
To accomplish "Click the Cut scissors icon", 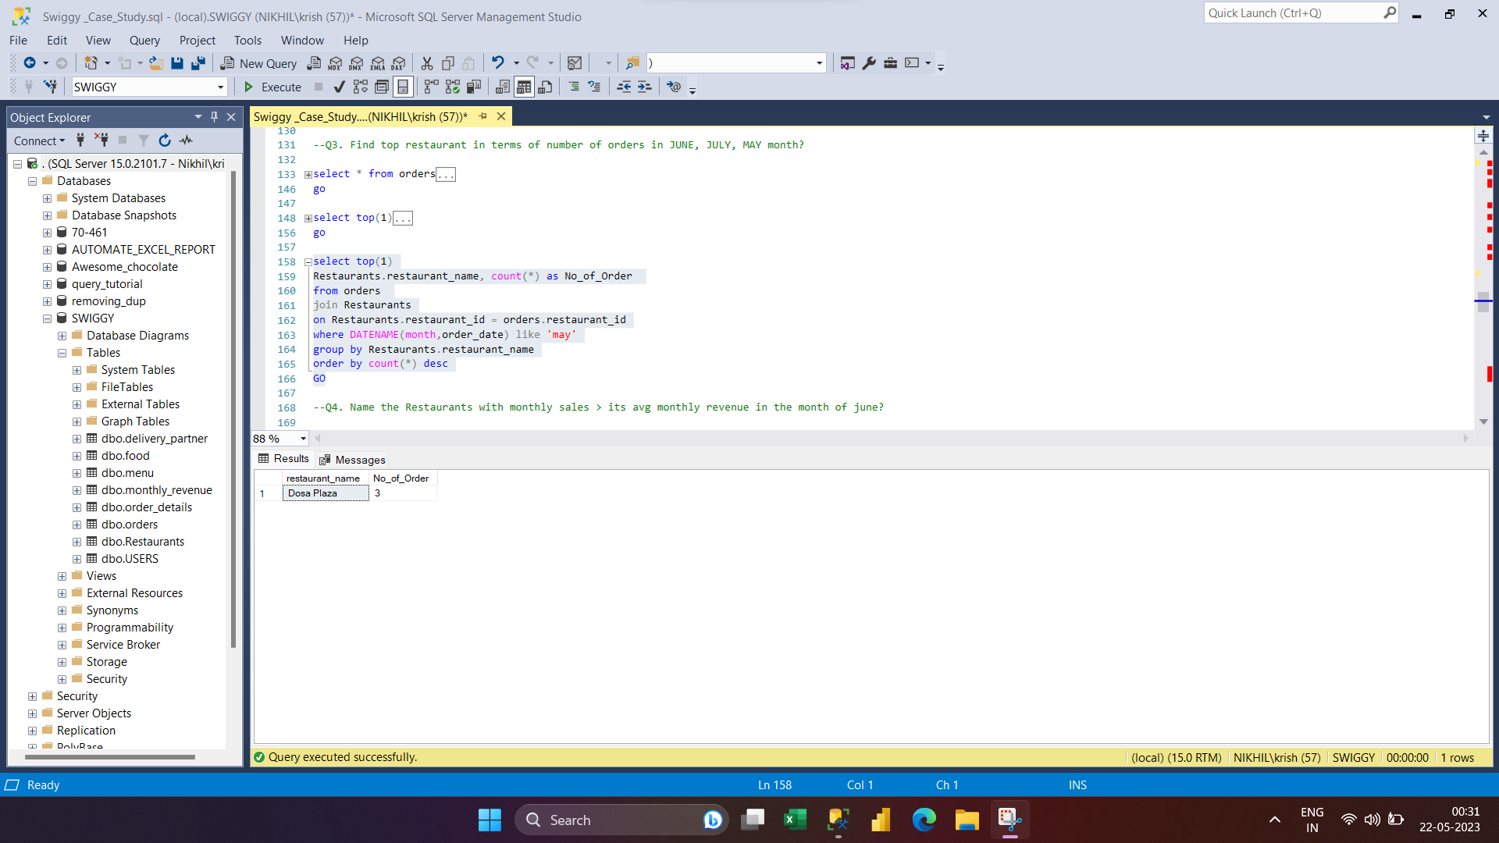I will tap(427, 63).
